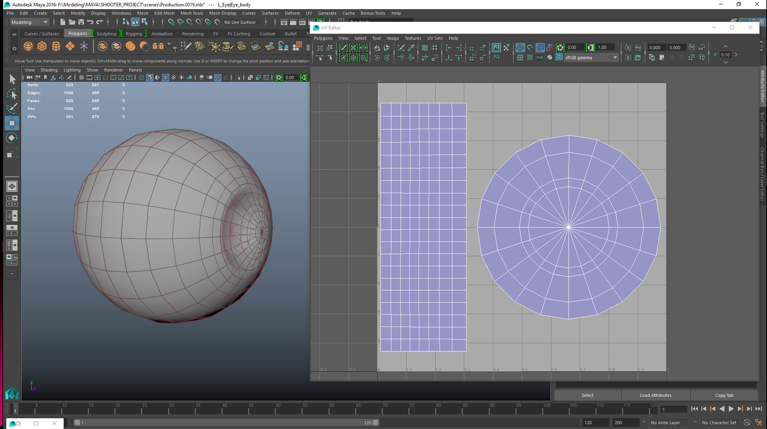
Task: Flip selected UVs horizontally in UV Editor
Action: tap(377, 47)
